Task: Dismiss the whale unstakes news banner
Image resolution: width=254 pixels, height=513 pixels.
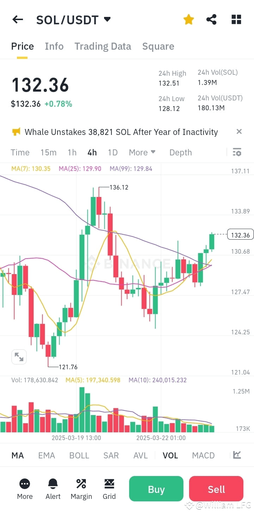Action: (239, 131)
